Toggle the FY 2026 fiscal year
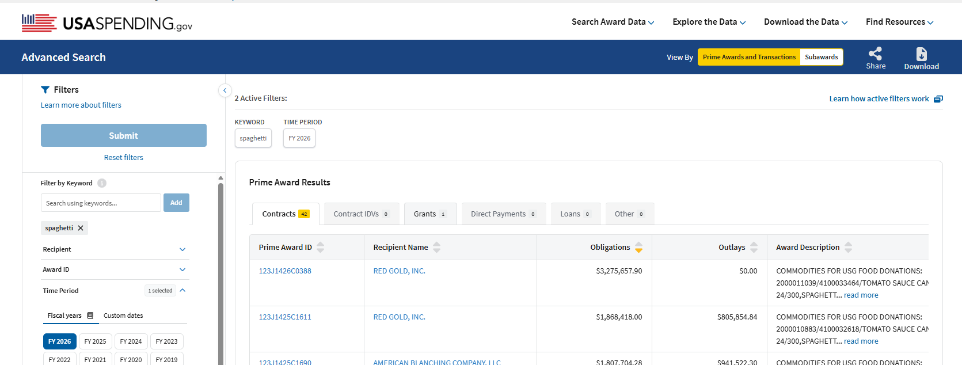The image size is (962, 365). coord(60,341)
